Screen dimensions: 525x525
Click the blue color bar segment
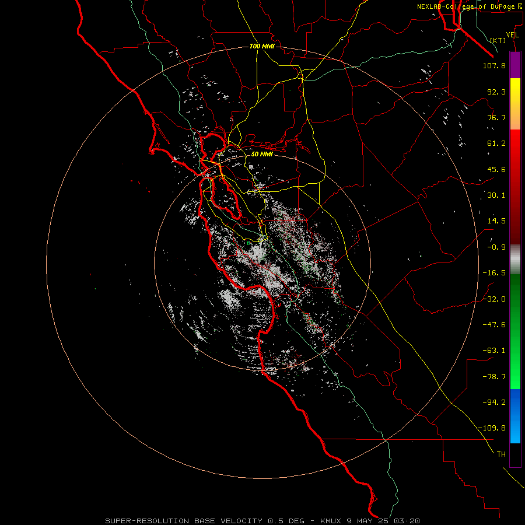click(515, 416)
